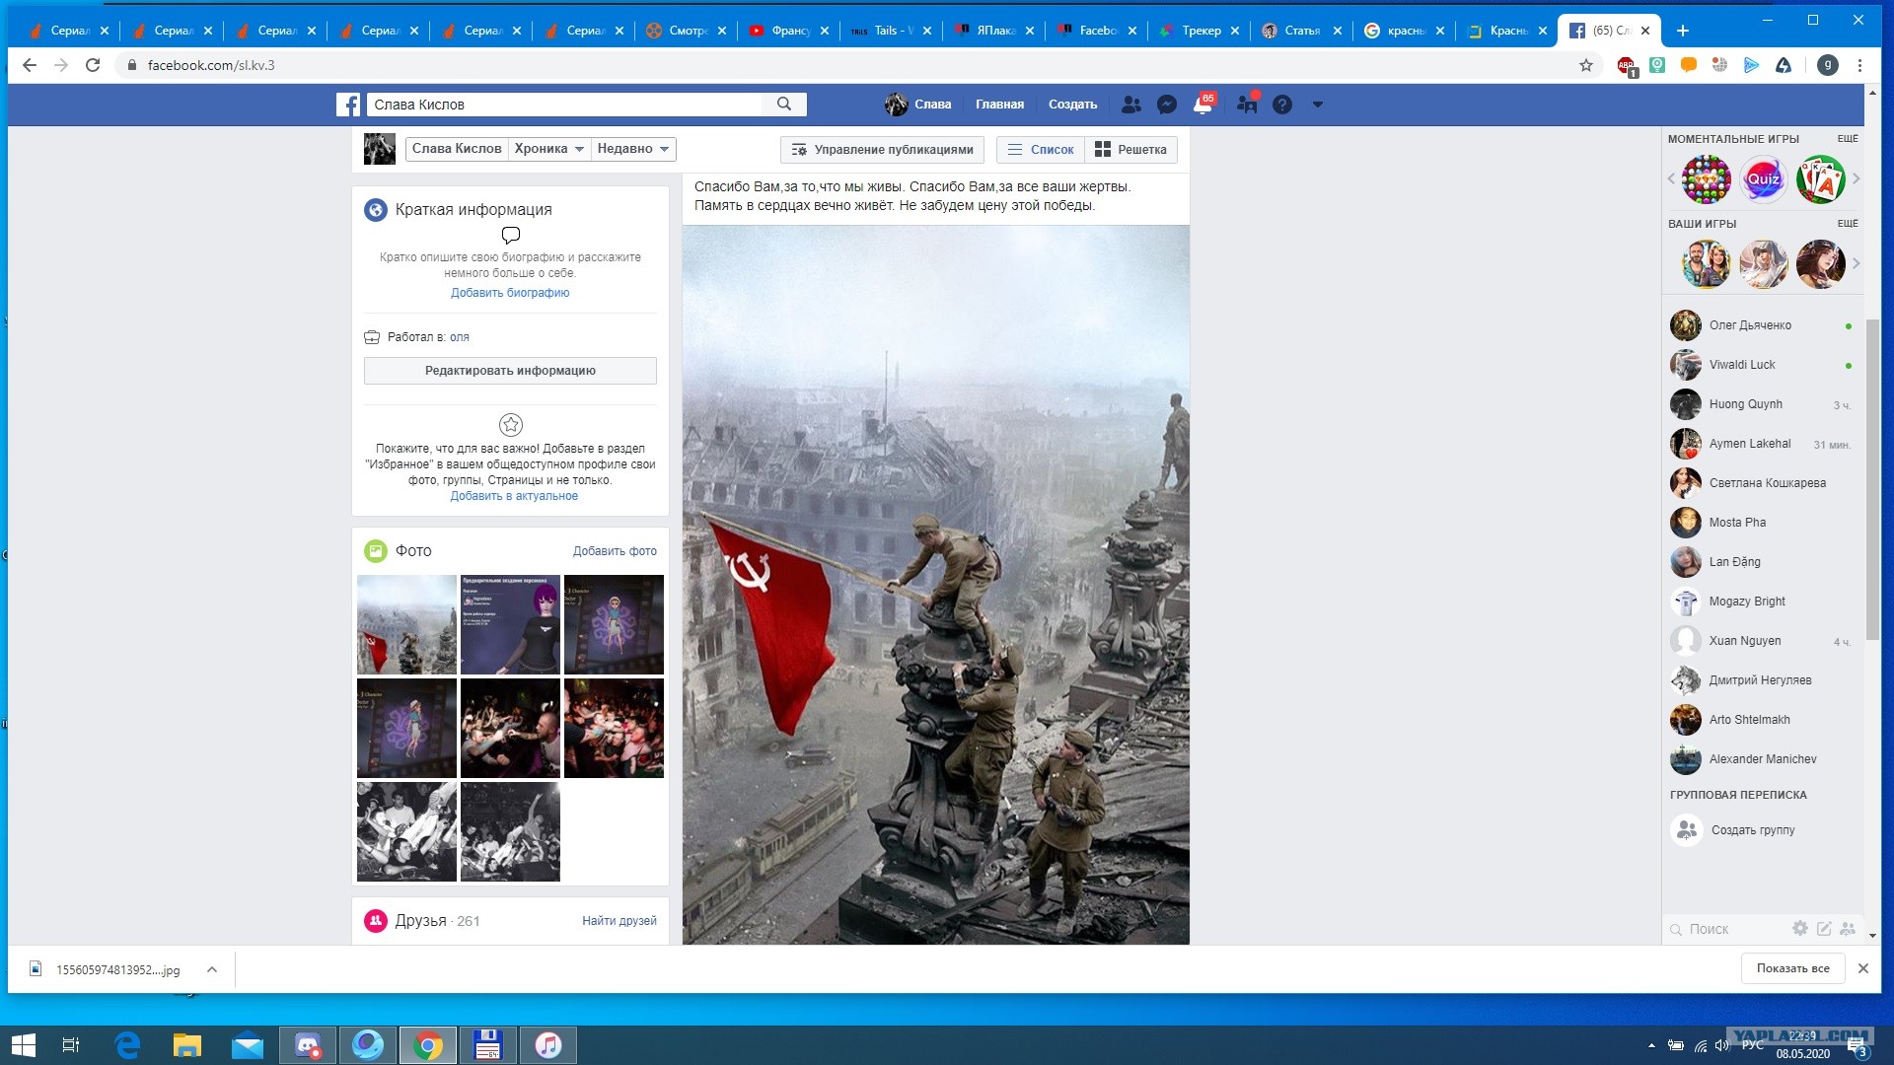The width and height of the screenshot is (1894, 1065).
Task: Open Discord from the taskbar
Action: 308,1045
